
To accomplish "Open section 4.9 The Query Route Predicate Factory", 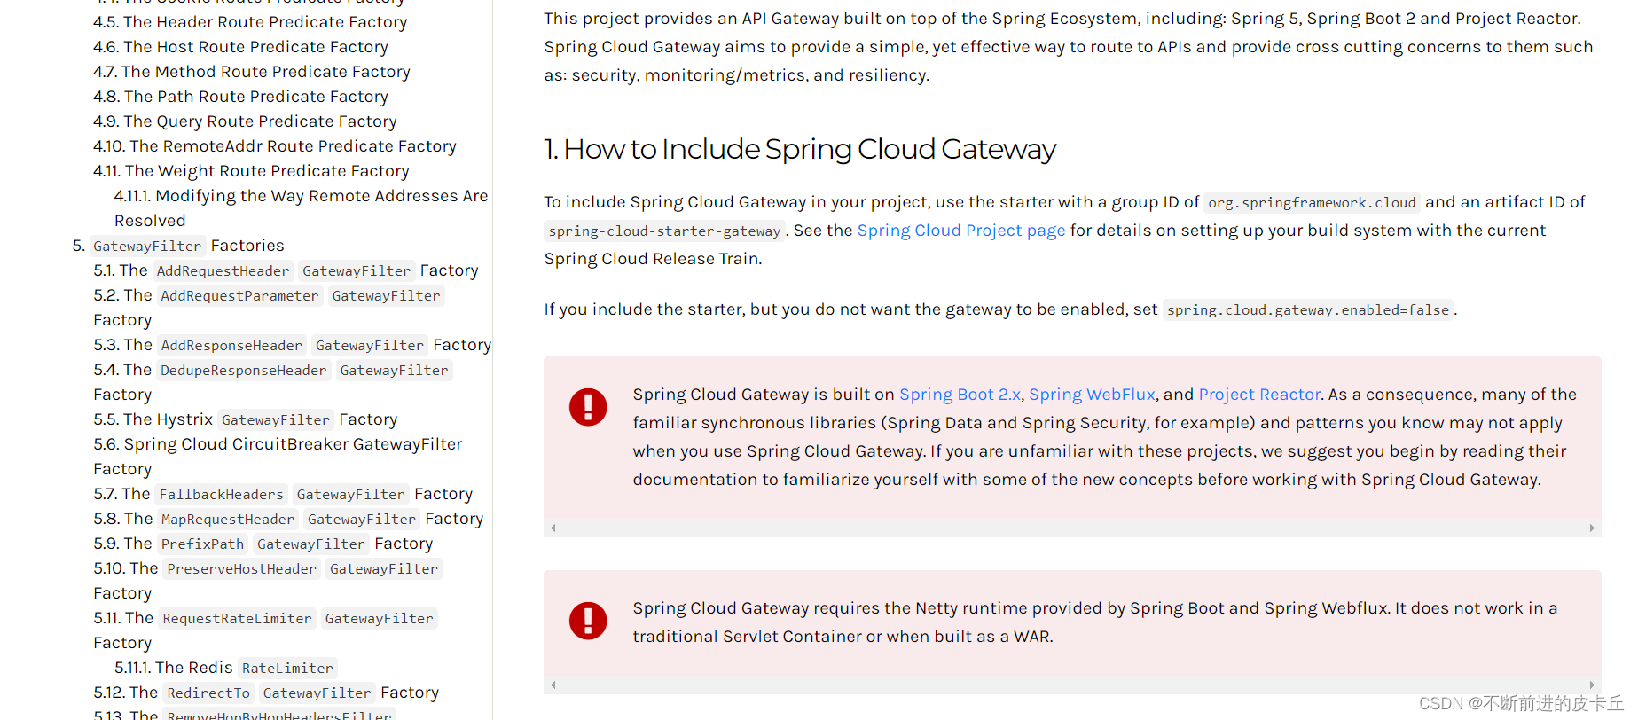I will (x=245, y=121).
